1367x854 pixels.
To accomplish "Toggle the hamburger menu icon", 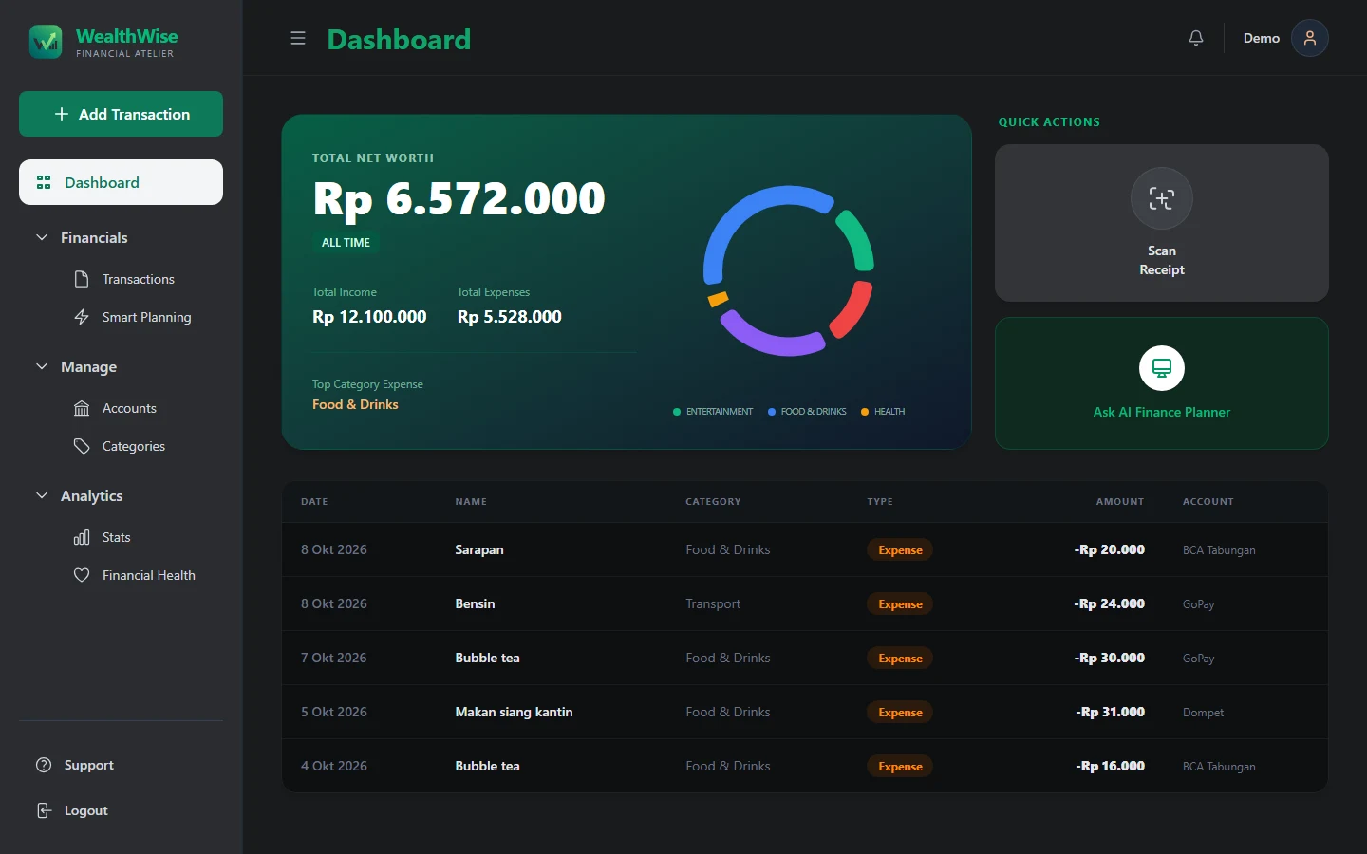I will pyautogui.click(x=298, y=38).
